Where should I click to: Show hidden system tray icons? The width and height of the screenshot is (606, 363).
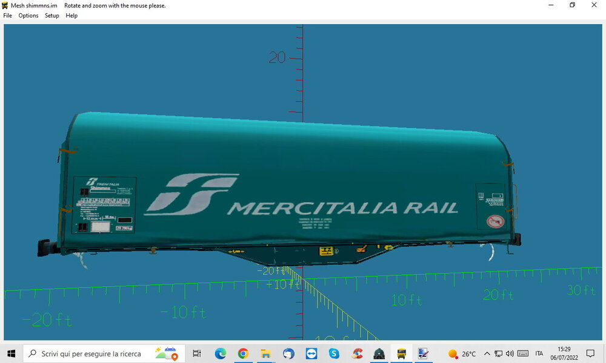487,353
